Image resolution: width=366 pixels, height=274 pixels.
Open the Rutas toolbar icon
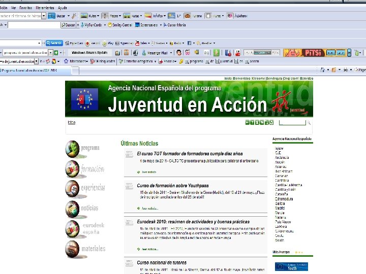[84, 16]
